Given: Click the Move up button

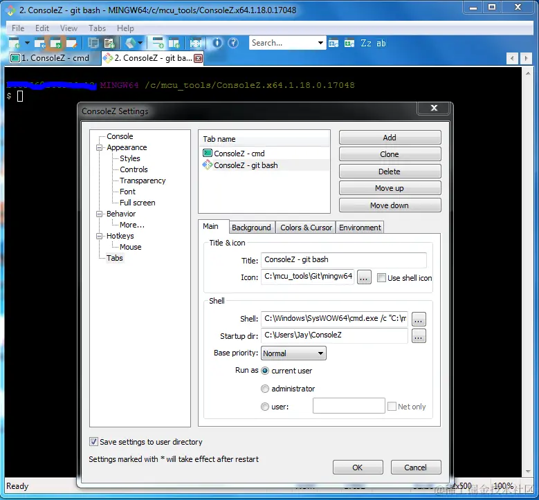Looking at the screenshot, I should (x=390, y=188).
